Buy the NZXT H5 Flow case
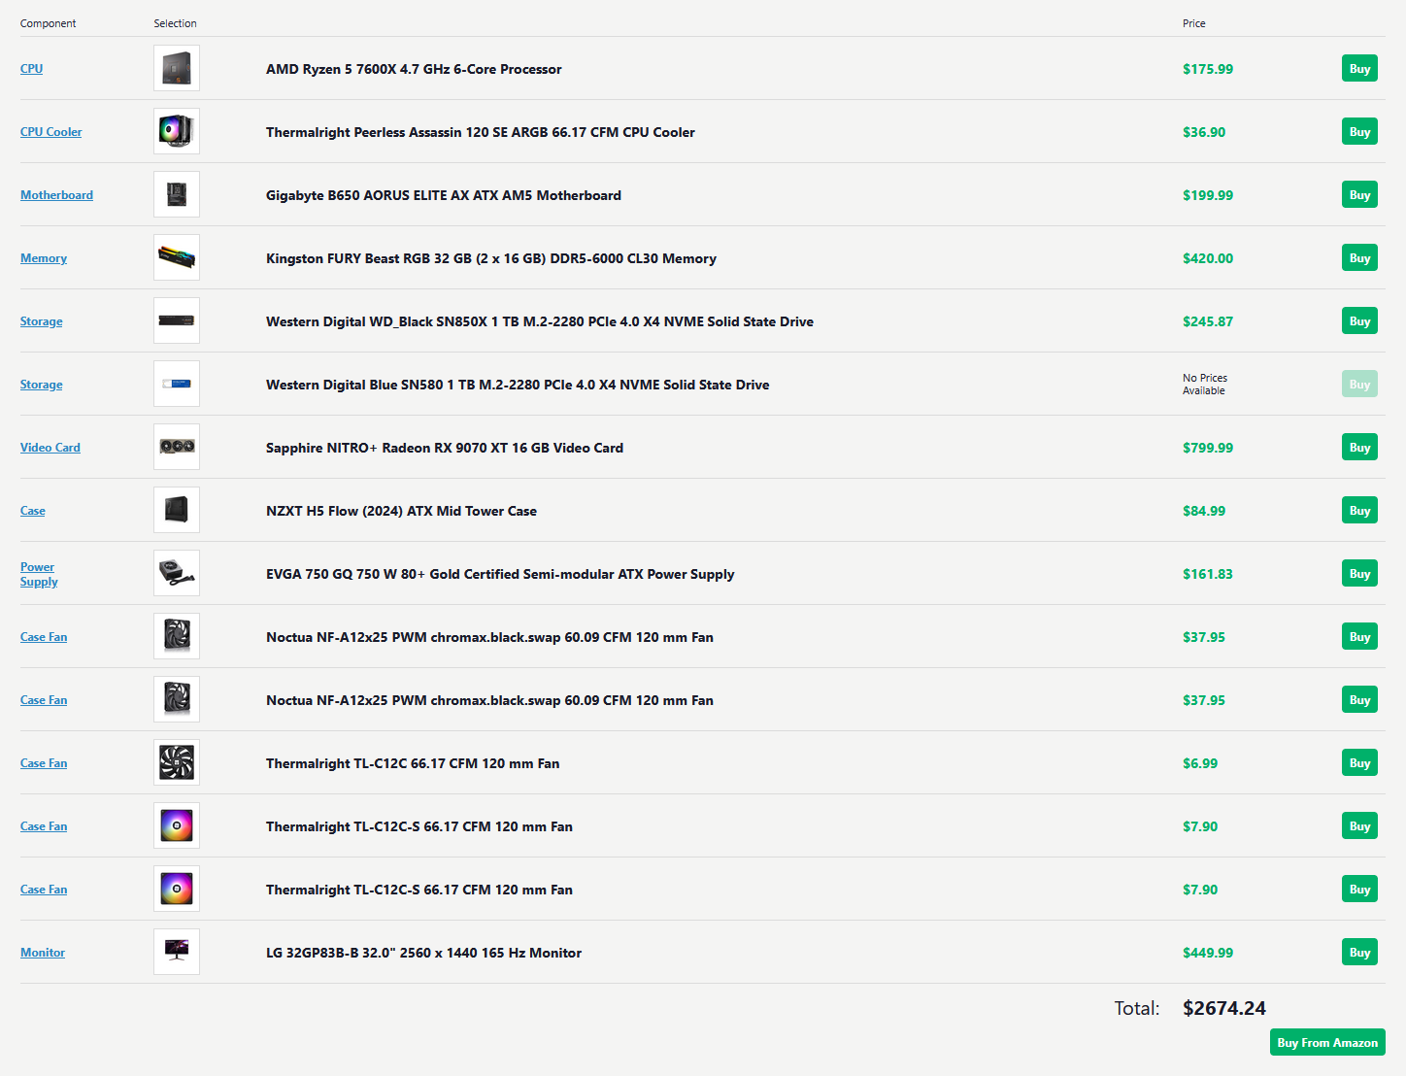 click(x=1359, y=511)
